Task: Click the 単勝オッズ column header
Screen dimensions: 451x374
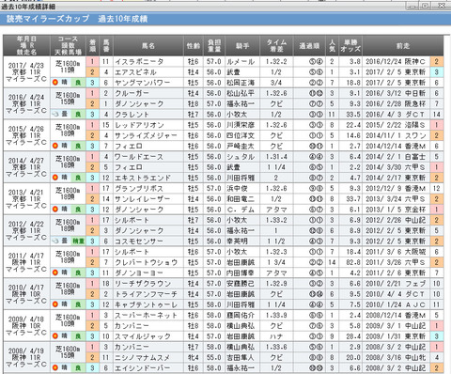Action: 350,46
